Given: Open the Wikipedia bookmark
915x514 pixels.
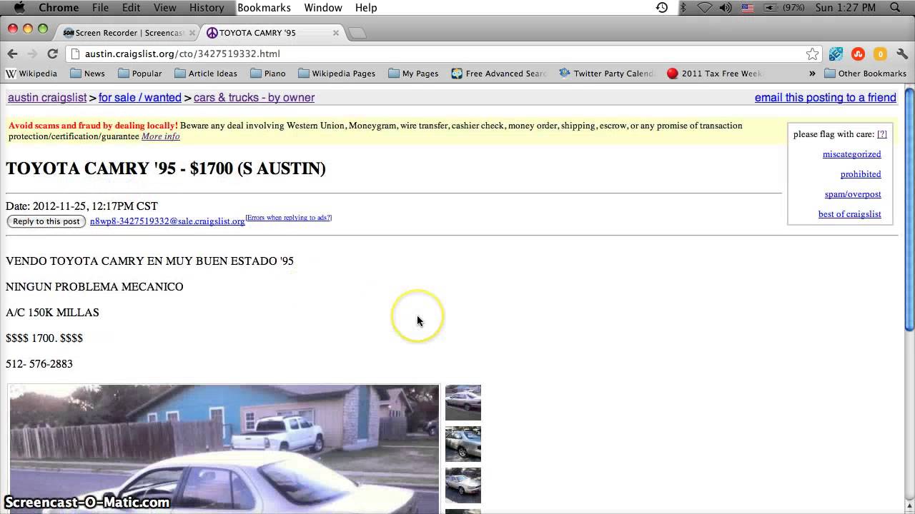Looking at the screenshot, I should pyautogui.click(x=31, y=74).
